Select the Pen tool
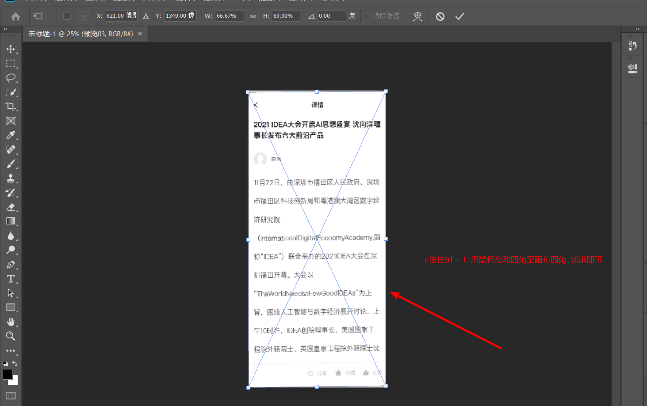Image resolution: width=647 pixels, height=406 pixels. [11, 265]
